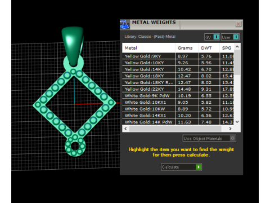This screenshot has width=270, height=203.
Task: Click the horizontal scroll left arrow
Action: click(125, 129)
